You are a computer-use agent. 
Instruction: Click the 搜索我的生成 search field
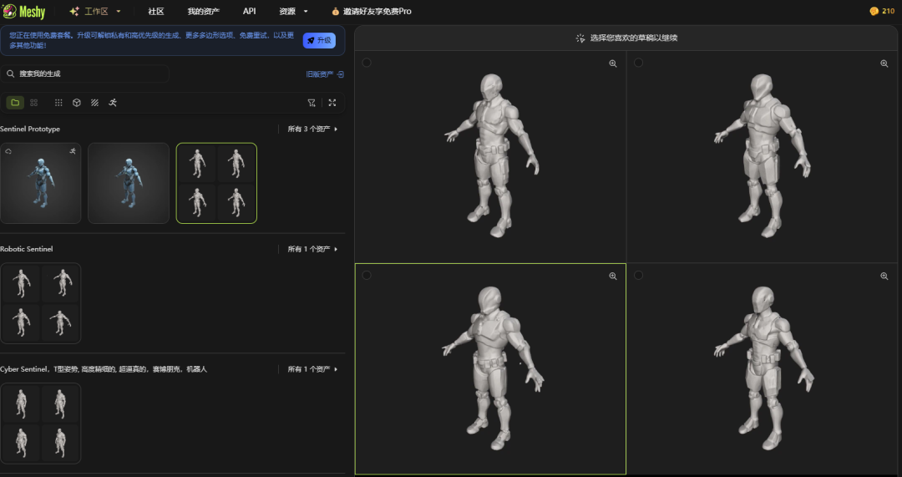point(85,74)
